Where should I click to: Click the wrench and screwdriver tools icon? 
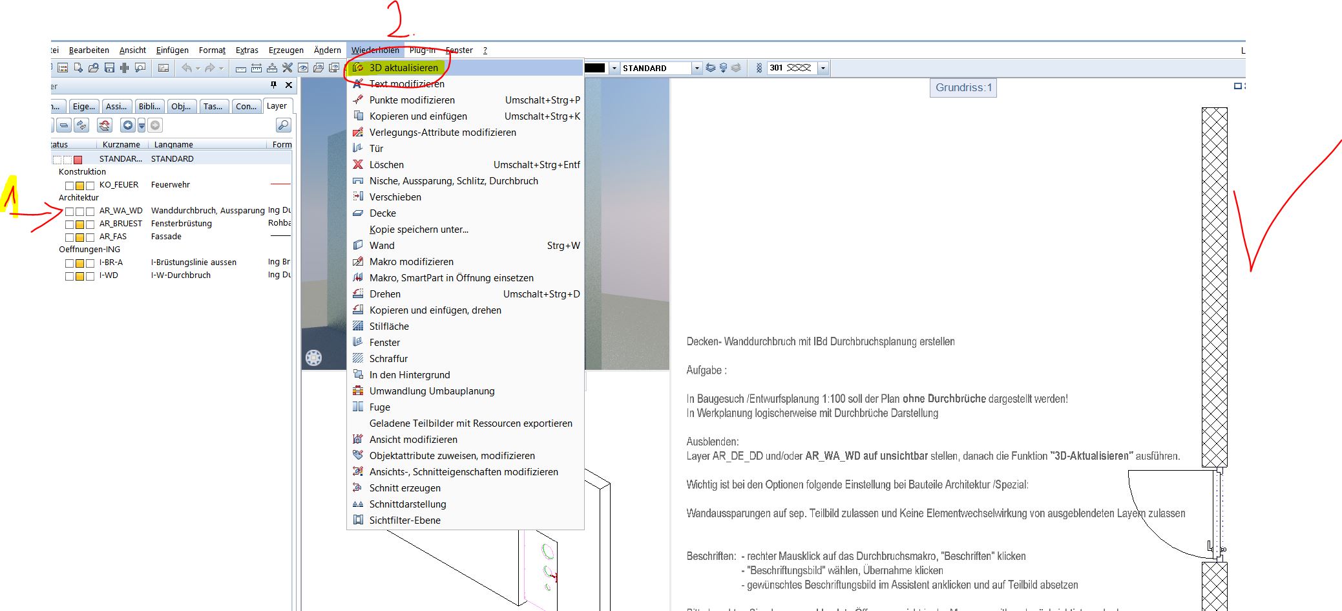(x=288, y=68)
